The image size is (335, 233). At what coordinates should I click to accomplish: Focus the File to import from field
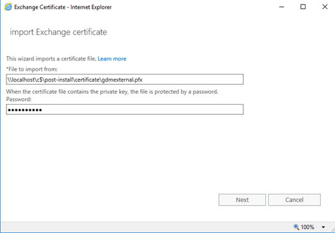pyautogui.click(x=125, y=80)
